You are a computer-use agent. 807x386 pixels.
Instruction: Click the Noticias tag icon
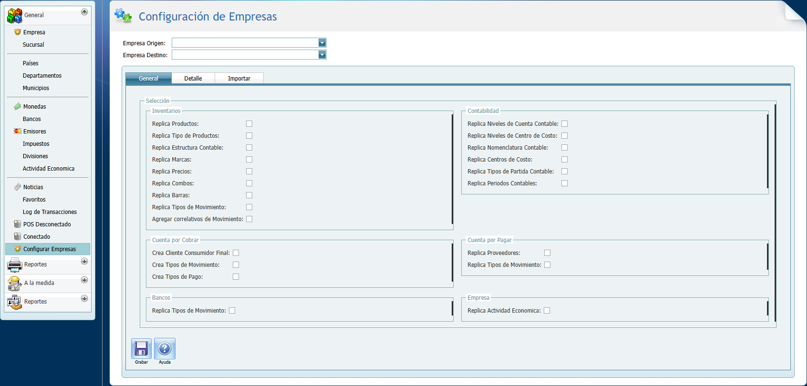point(18,187)
